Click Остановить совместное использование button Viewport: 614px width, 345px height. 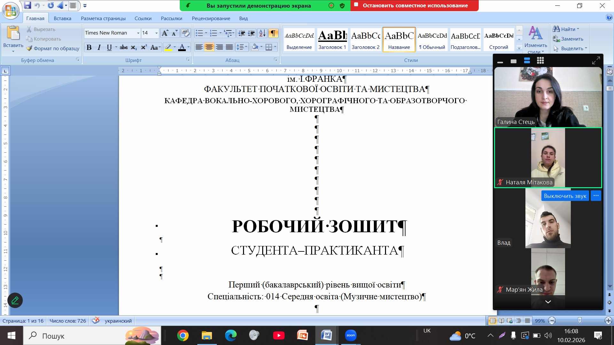(415, 5)
